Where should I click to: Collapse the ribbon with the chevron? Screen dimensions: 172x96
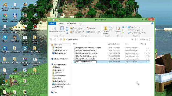pos(149,23)
